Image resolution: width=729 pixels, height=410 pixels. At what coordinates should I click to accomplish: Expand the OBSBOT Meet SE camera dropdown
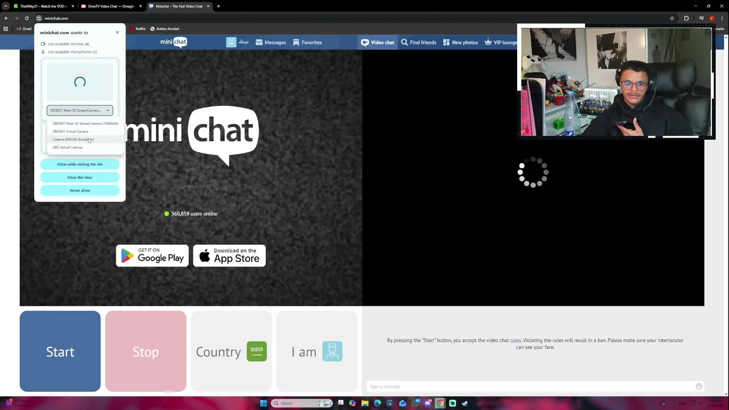tap(80, 110)
